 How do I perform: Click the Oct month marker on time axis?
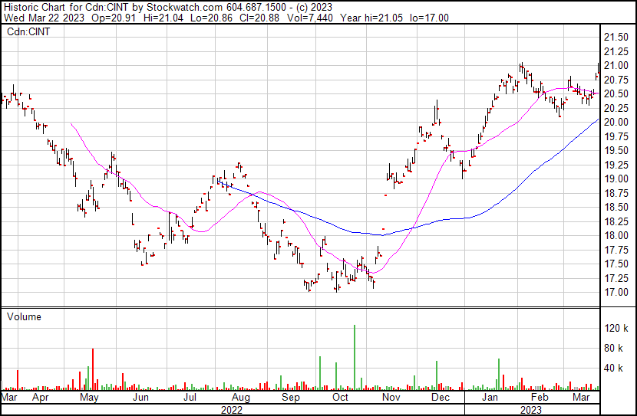pos(340,398)
